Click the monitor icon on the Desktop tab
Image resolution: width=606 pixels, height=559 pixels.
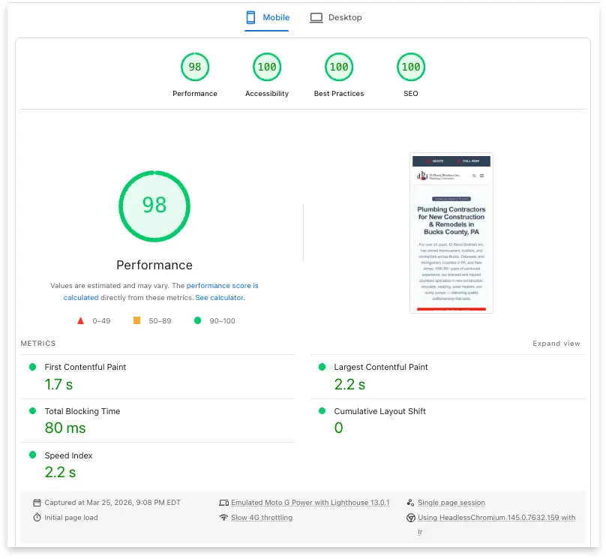tap(316, 17)
